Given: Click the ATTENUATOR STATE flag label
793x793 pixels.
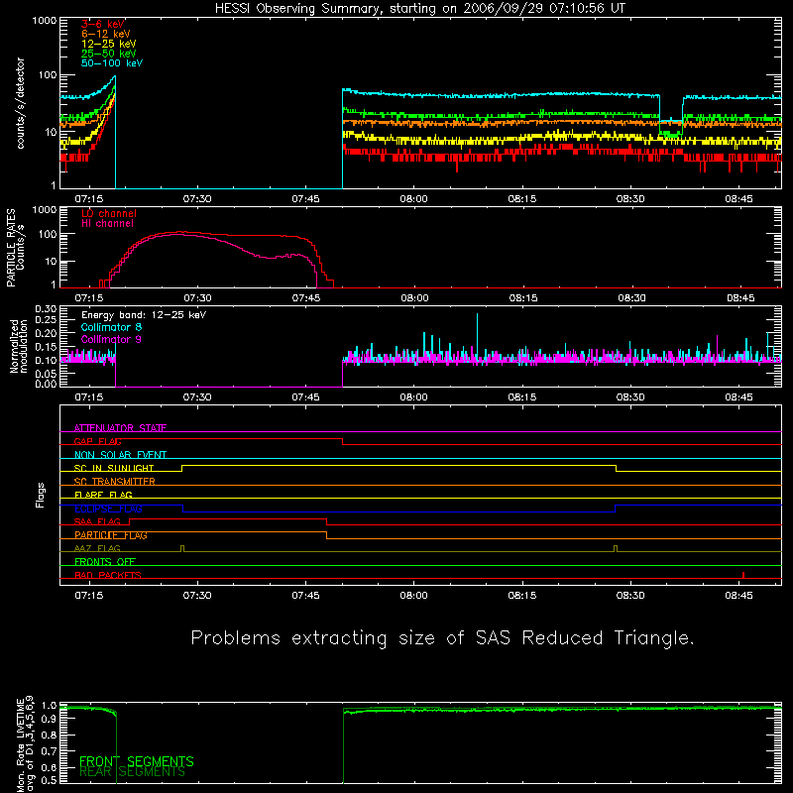Looking at the screenshot, I should [120, 428].
